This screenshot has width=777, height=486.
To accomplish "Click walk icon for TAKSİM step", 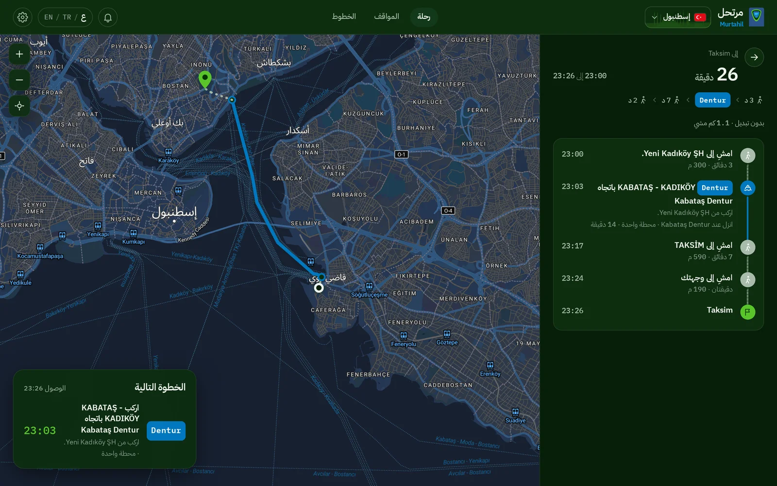I will (x=748, y=247).
